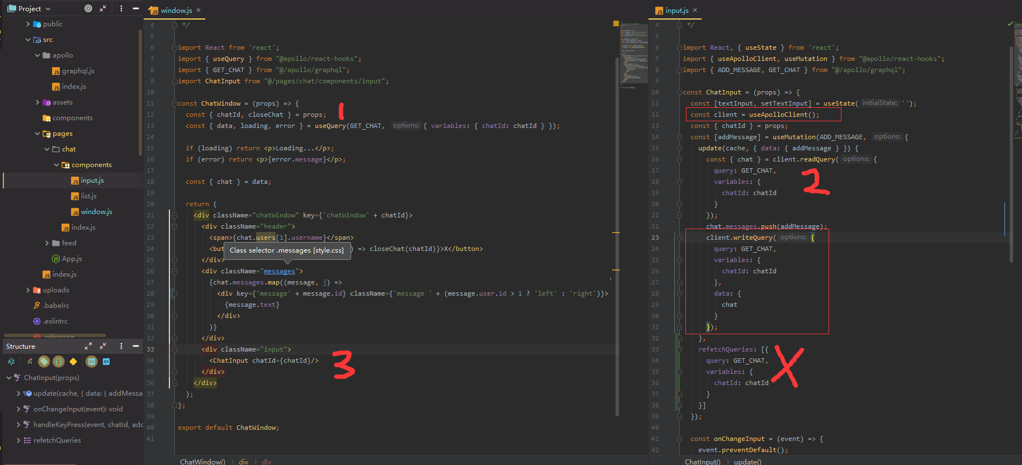Close the window.js tab
The image size is (1022, 465).
pos(198,10)
